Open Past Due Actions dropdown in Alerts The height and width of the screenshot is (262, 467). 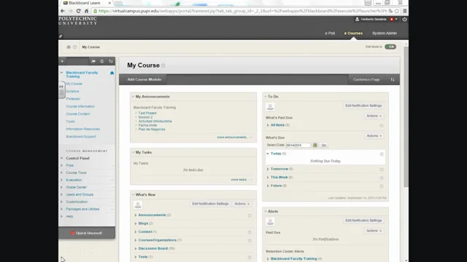pyautogui.click(x=374, y=231)
